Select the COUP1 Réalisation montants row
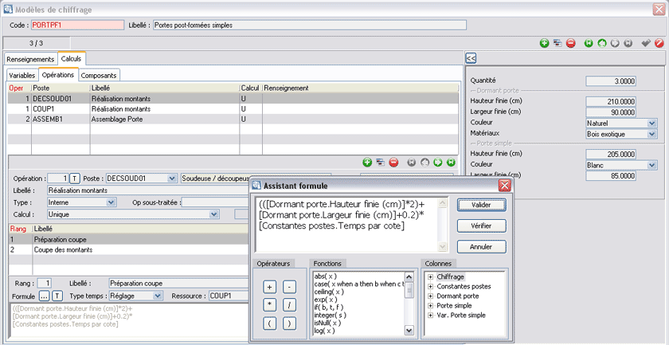Viewport: 669px width, 345px height. pyautogui.click(x=233, y=109)
